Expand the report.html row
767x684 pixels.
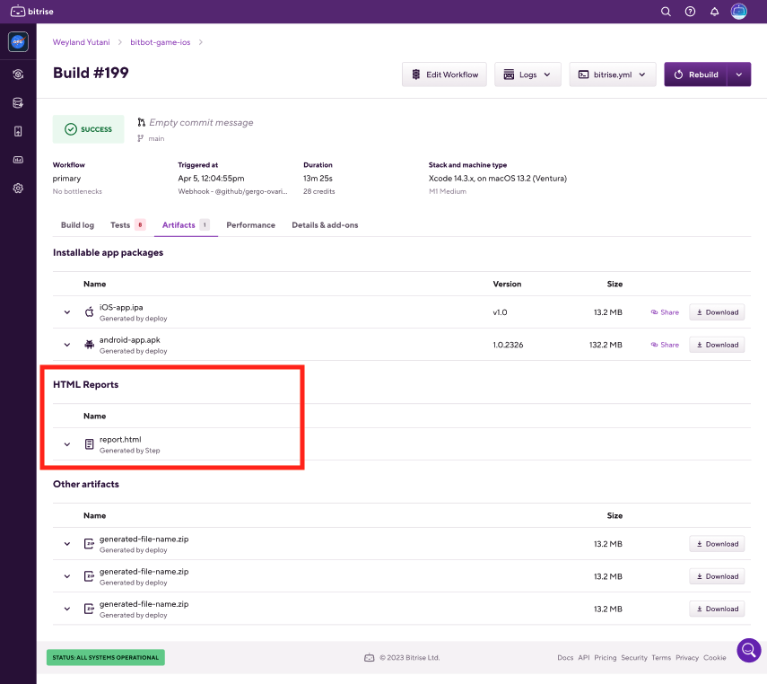65,443
